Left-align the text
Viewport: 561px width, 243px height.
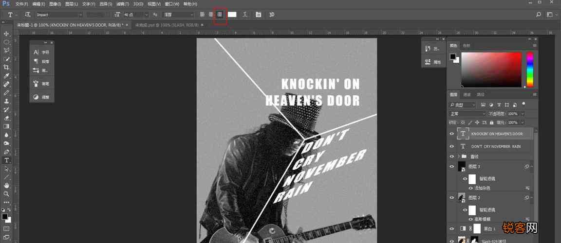coord(202,15)
